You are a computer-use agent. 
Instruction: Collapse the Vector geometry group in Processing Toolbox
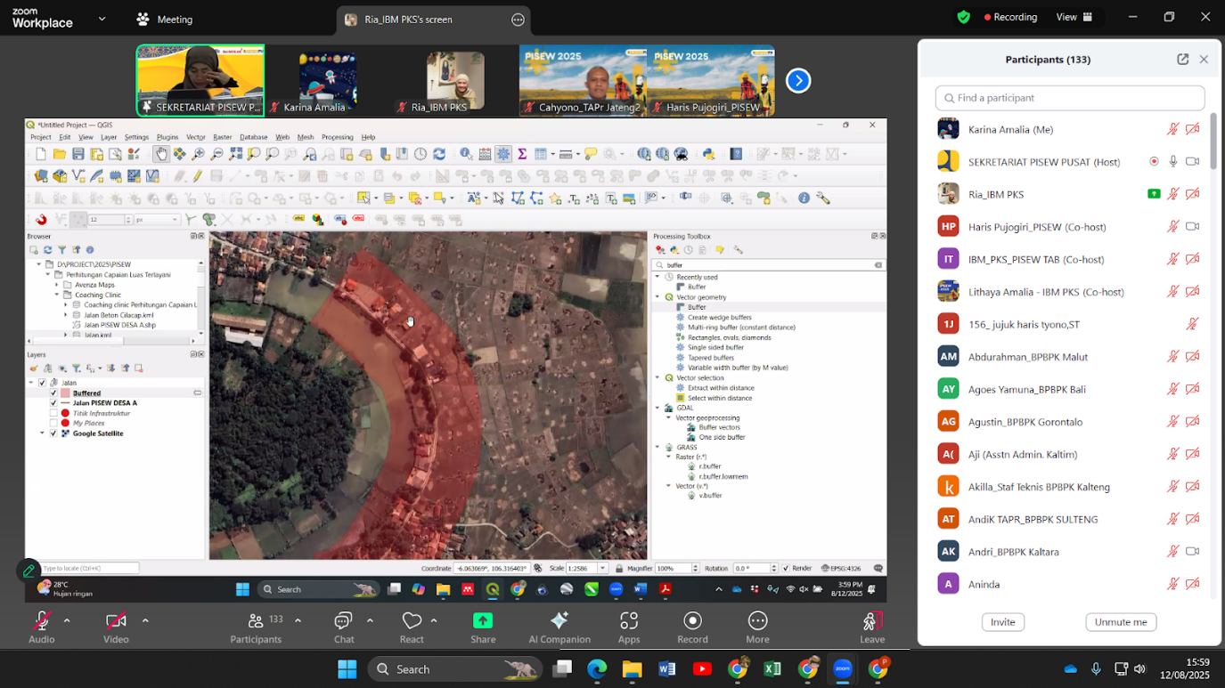pos(658,297)
